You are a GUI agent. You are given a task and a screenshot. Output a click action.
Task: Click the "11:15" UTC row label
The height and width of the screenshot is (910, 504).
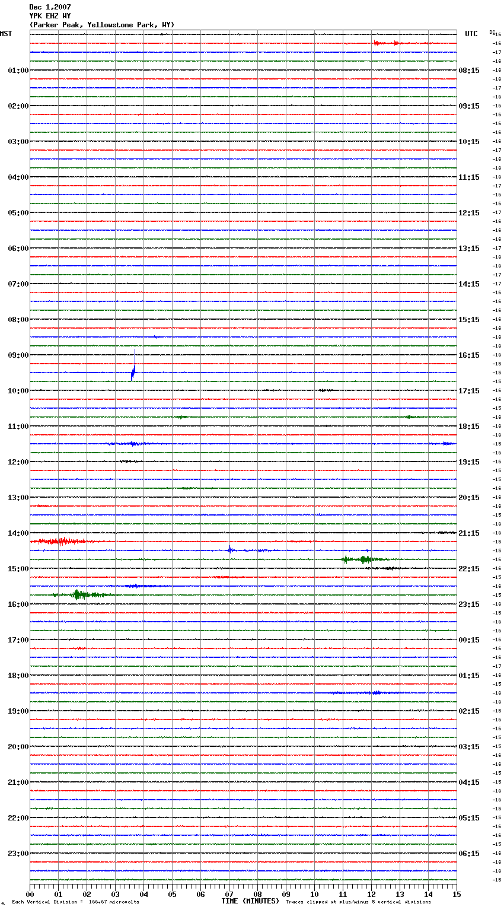[x=469, y=177]
